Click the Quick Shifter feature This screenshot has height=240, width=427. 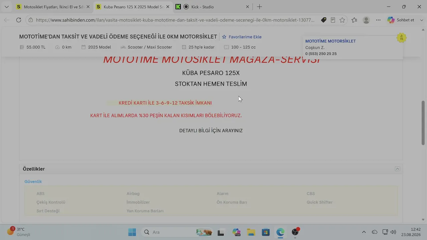(x=320, y=202)
